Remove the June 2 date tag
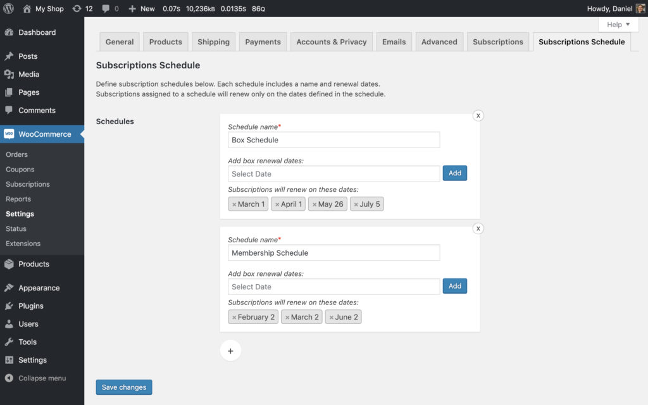The height and width of the screenshot is (405, 648). 331,318
